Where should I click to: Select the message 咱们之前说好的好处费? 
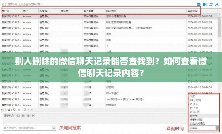coord(119,22)
